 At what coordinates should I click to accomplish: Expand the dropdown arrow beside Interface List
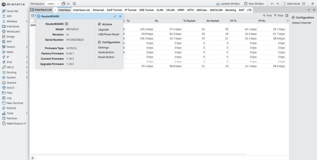[55, 10]
